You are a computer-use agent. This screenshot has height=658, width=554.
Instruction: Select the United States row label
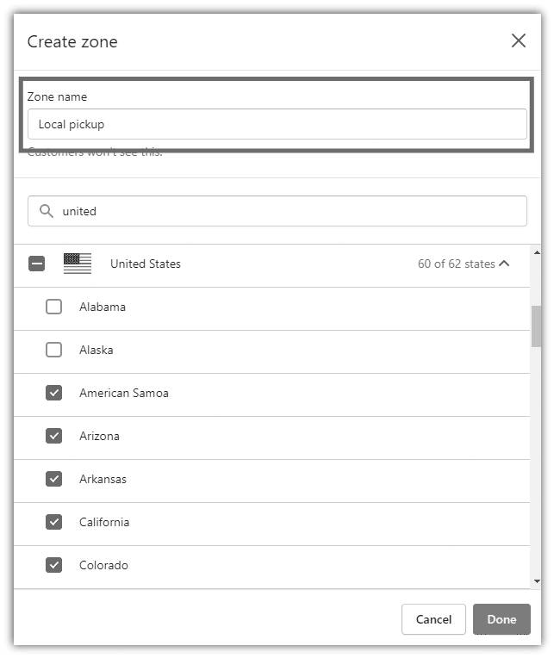pos(146,264)
